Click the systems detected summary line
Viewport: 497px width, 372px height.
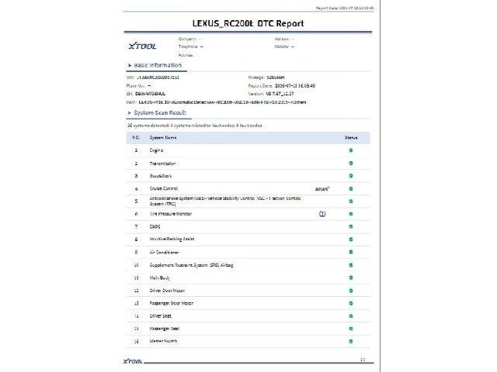click(195, 126)
